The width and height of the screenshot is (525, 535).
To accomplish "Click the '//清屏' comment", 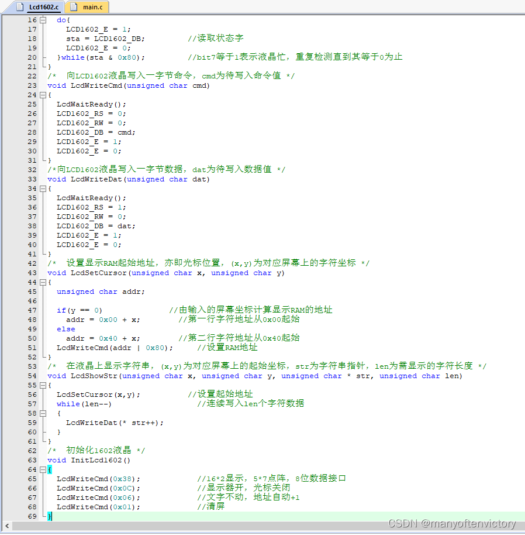I will click(x=211, y=506).
